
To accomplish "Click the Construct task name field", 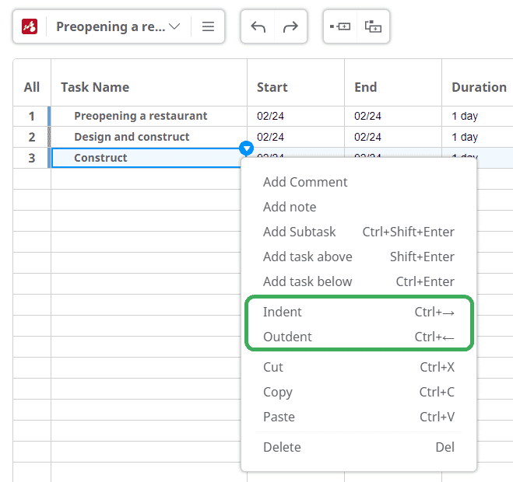I will tap(146, 158).
